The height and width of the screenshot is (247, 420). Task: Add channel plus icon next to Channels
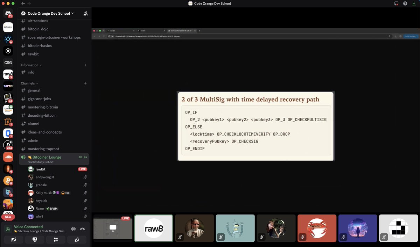click(x=85, y=83)
